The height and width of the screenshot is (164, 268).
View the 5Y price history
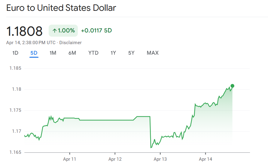[131, 53]
